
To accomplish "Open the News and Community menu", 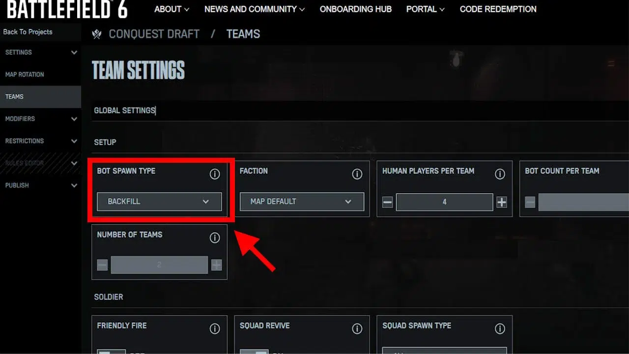I will [254, 9].
